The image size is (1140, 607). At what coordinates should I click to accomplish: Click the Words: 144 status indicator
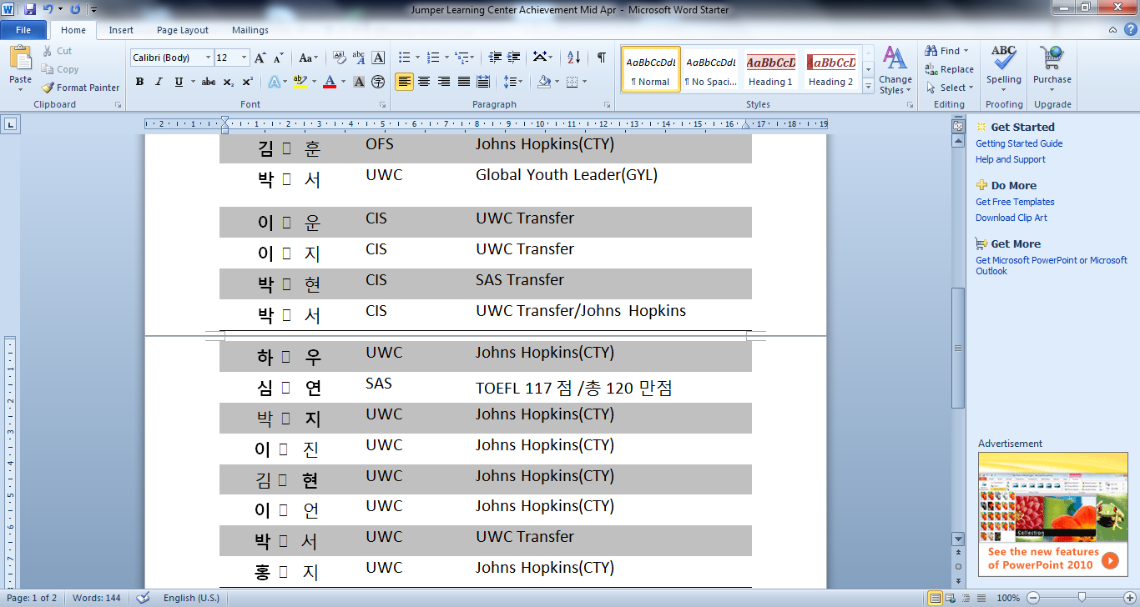coord(97,598)
